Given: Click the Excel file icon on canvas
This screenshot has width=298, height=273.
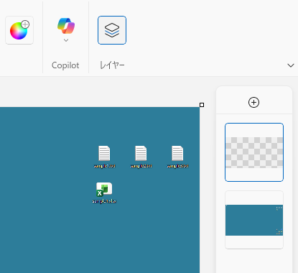Looking at the screenshot, I should pyautogui.click(x=104, y=190).
